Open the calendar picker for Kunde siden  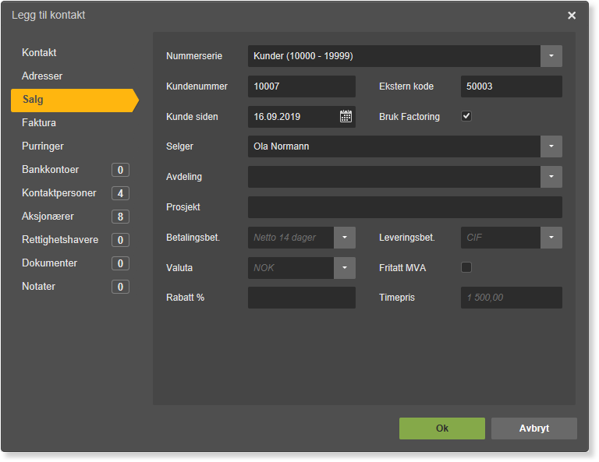[x=346, y=116]
